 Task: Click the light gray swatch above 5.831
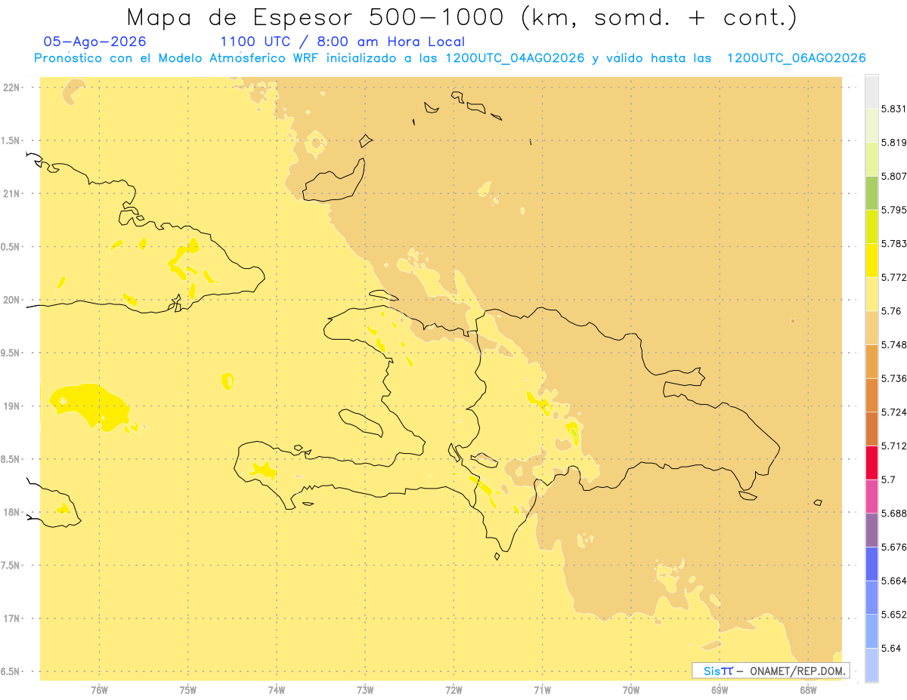pos(871,91)
